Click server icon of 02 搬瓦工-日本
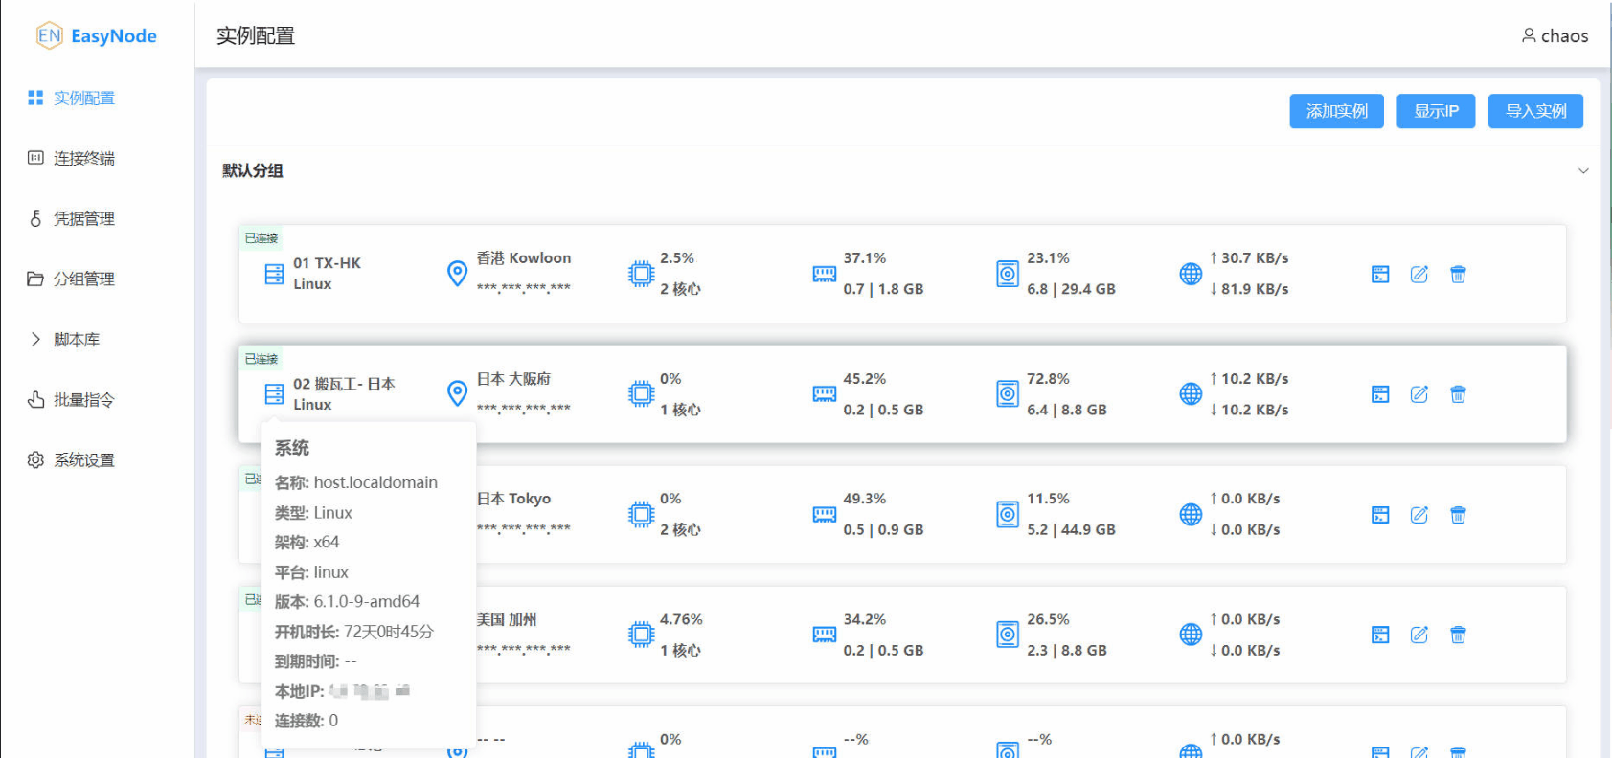Screen dimensions: 1612x758 (274, 394)
